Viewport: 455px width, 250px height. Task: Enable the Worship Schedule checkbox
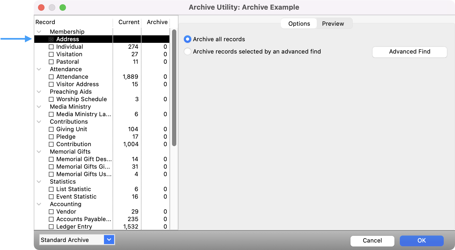point(51,99)
